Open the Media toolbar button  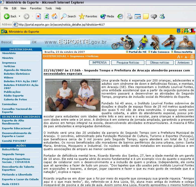pyautogui.click(x=107, y=16)
